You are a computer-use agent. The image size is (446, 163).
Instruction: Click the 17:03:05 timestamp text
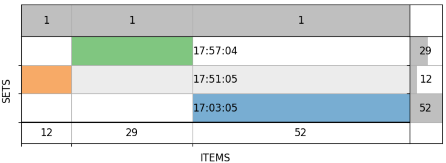pyautogui.click(x=215, y=108)
